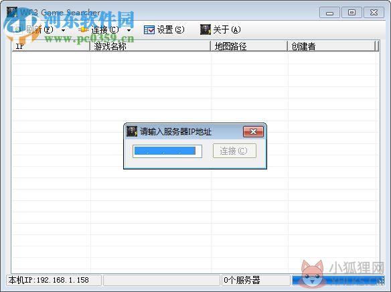Close the WC3 Game Searcher window

coord(374,13)
